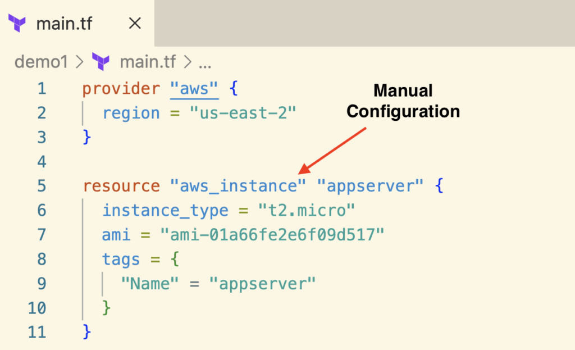Click the chevron after main.tf breadcrumb

point(188,62)
